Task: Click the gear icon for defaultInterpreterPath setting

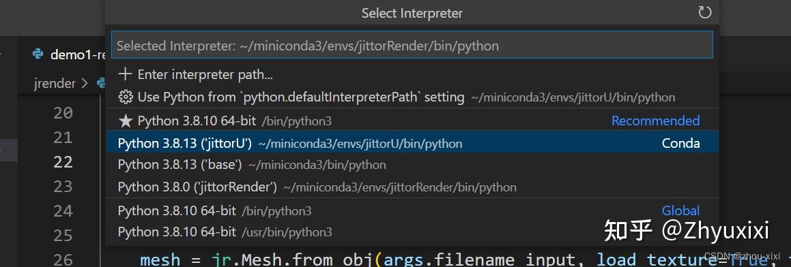Action: (125, 97)
